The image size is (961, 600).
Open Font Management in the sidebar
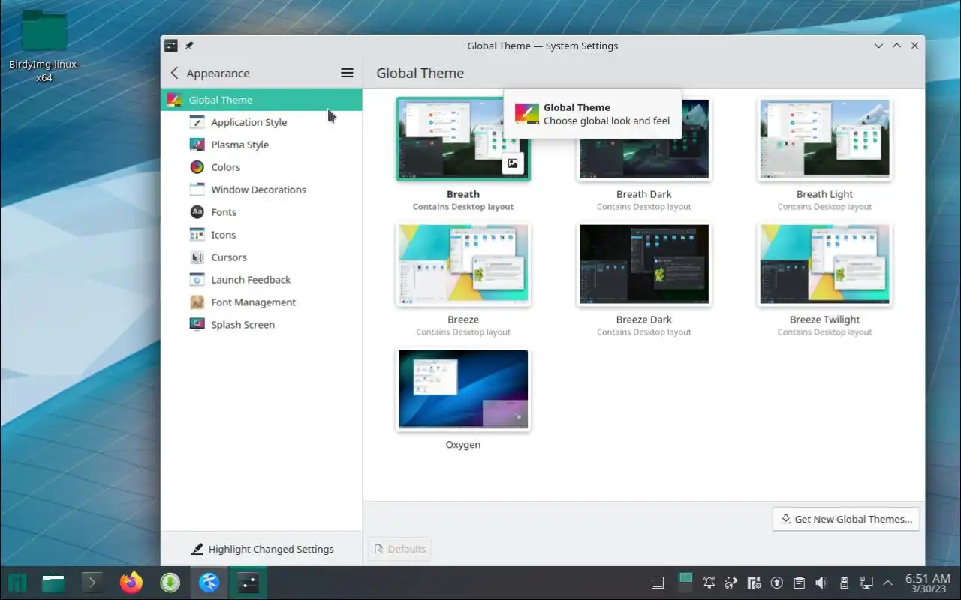point(261,302)
